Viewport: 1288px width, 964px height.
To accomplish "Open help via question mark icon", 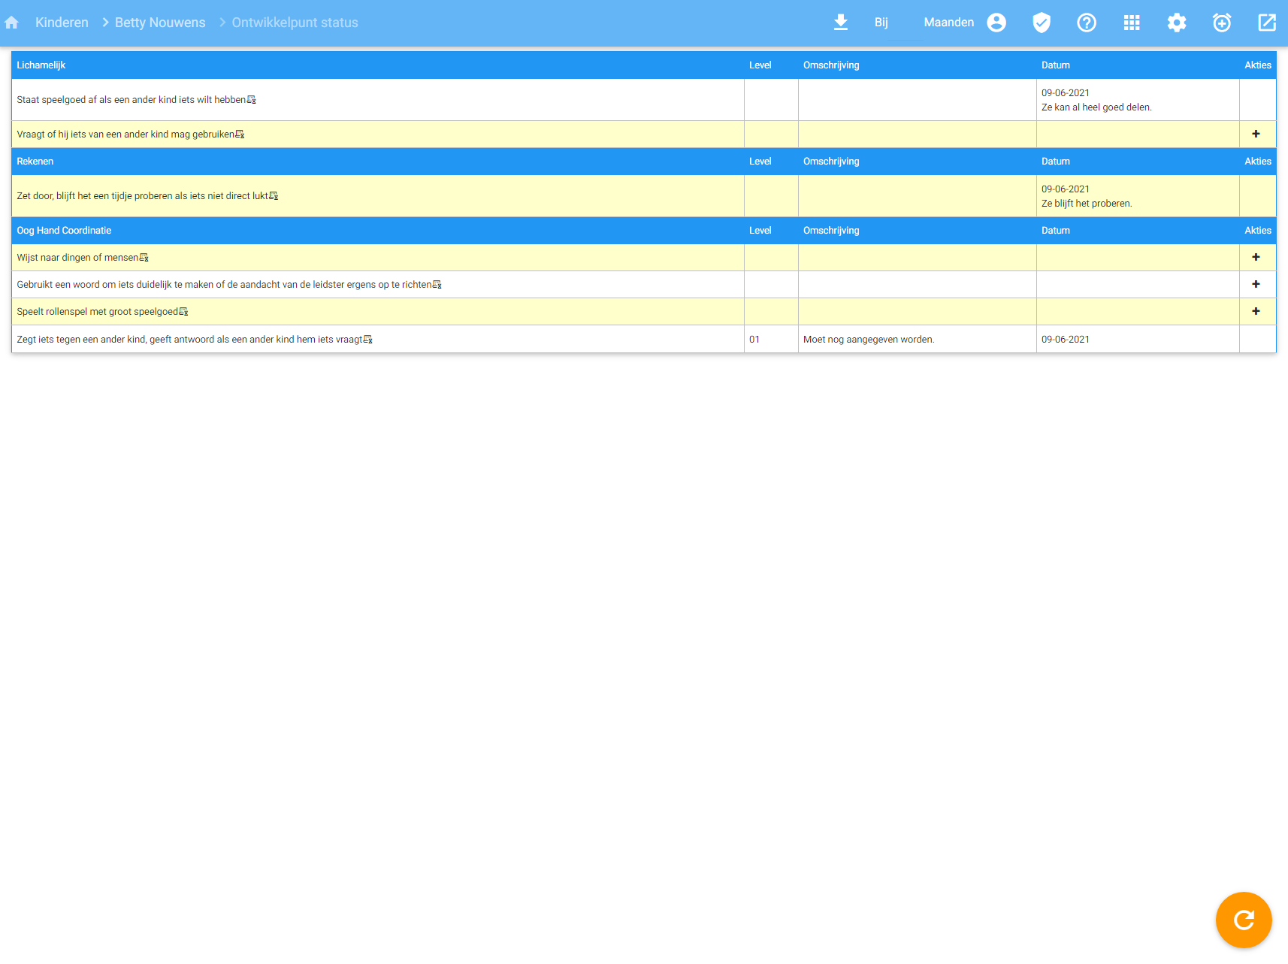I will click(x=1087, y=23).
